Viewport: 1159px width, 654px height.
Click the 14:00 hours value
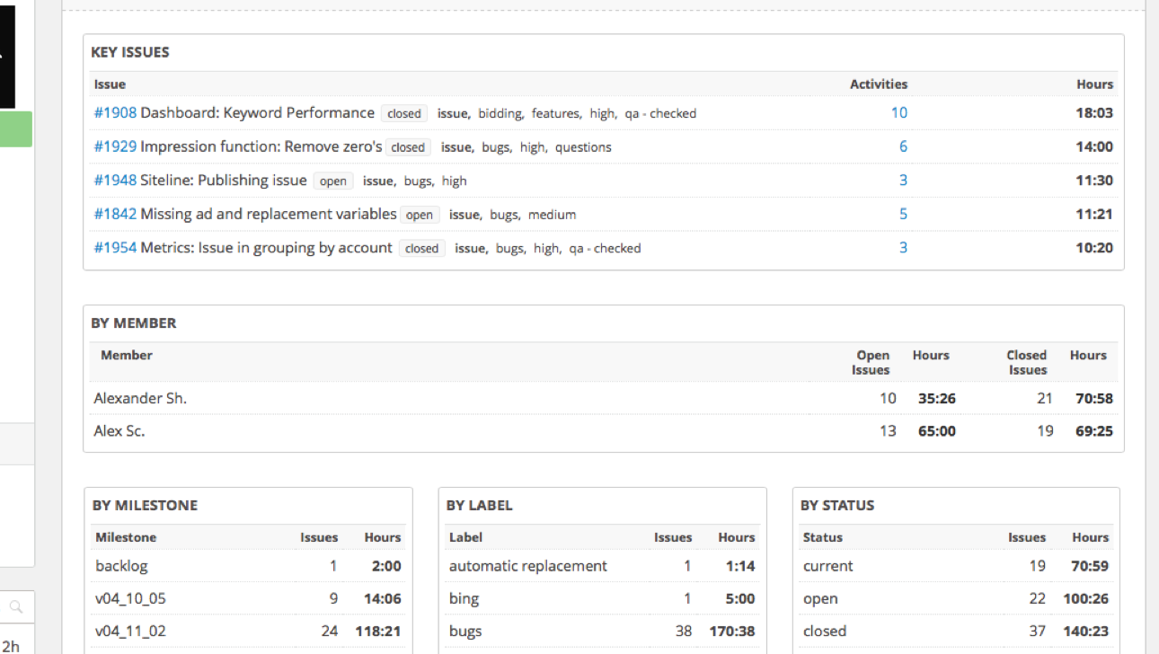[1094, 146]
